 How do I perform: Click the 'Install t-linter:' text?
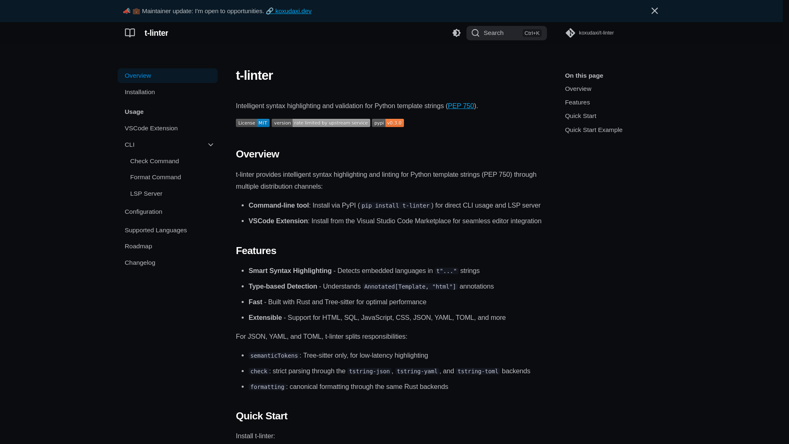(x=255, y=436)
